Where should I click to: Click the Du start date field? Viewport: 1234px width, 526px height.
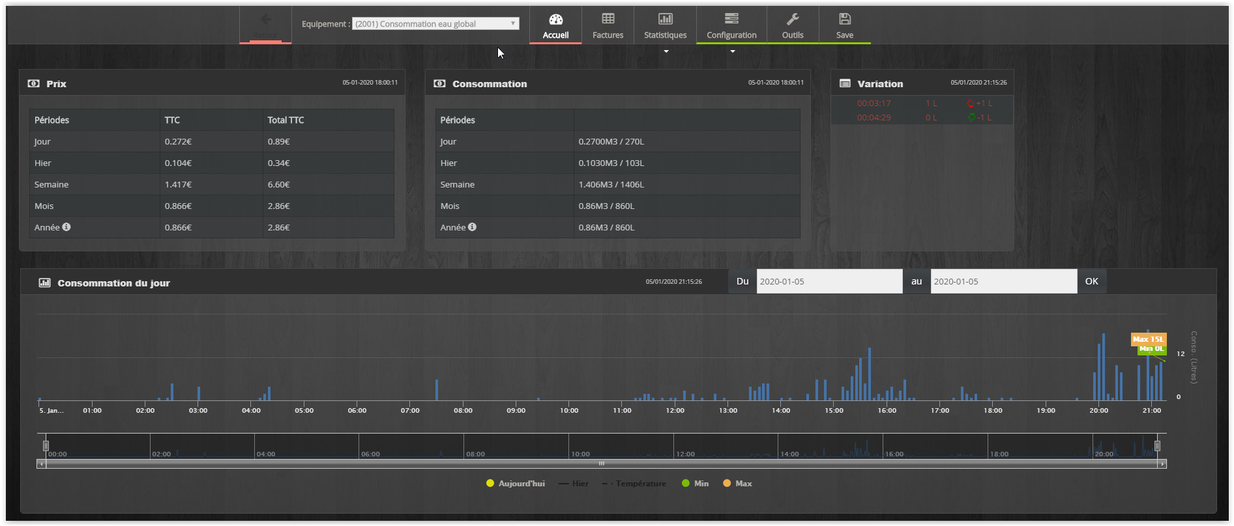pos(829,282)
